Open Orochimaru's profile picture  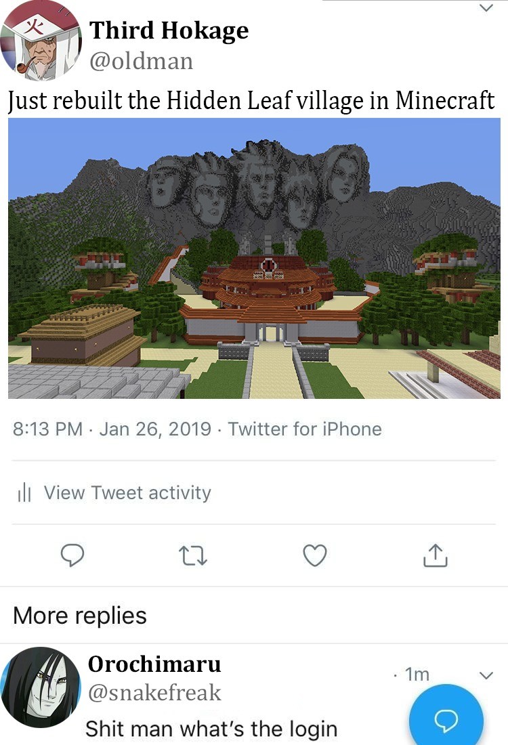(41, 687)
